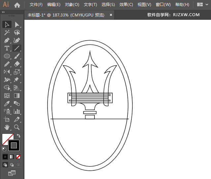211x179 pixels.
Task: Enable Draw Behind mode
Action: click(x=12, y=165)
